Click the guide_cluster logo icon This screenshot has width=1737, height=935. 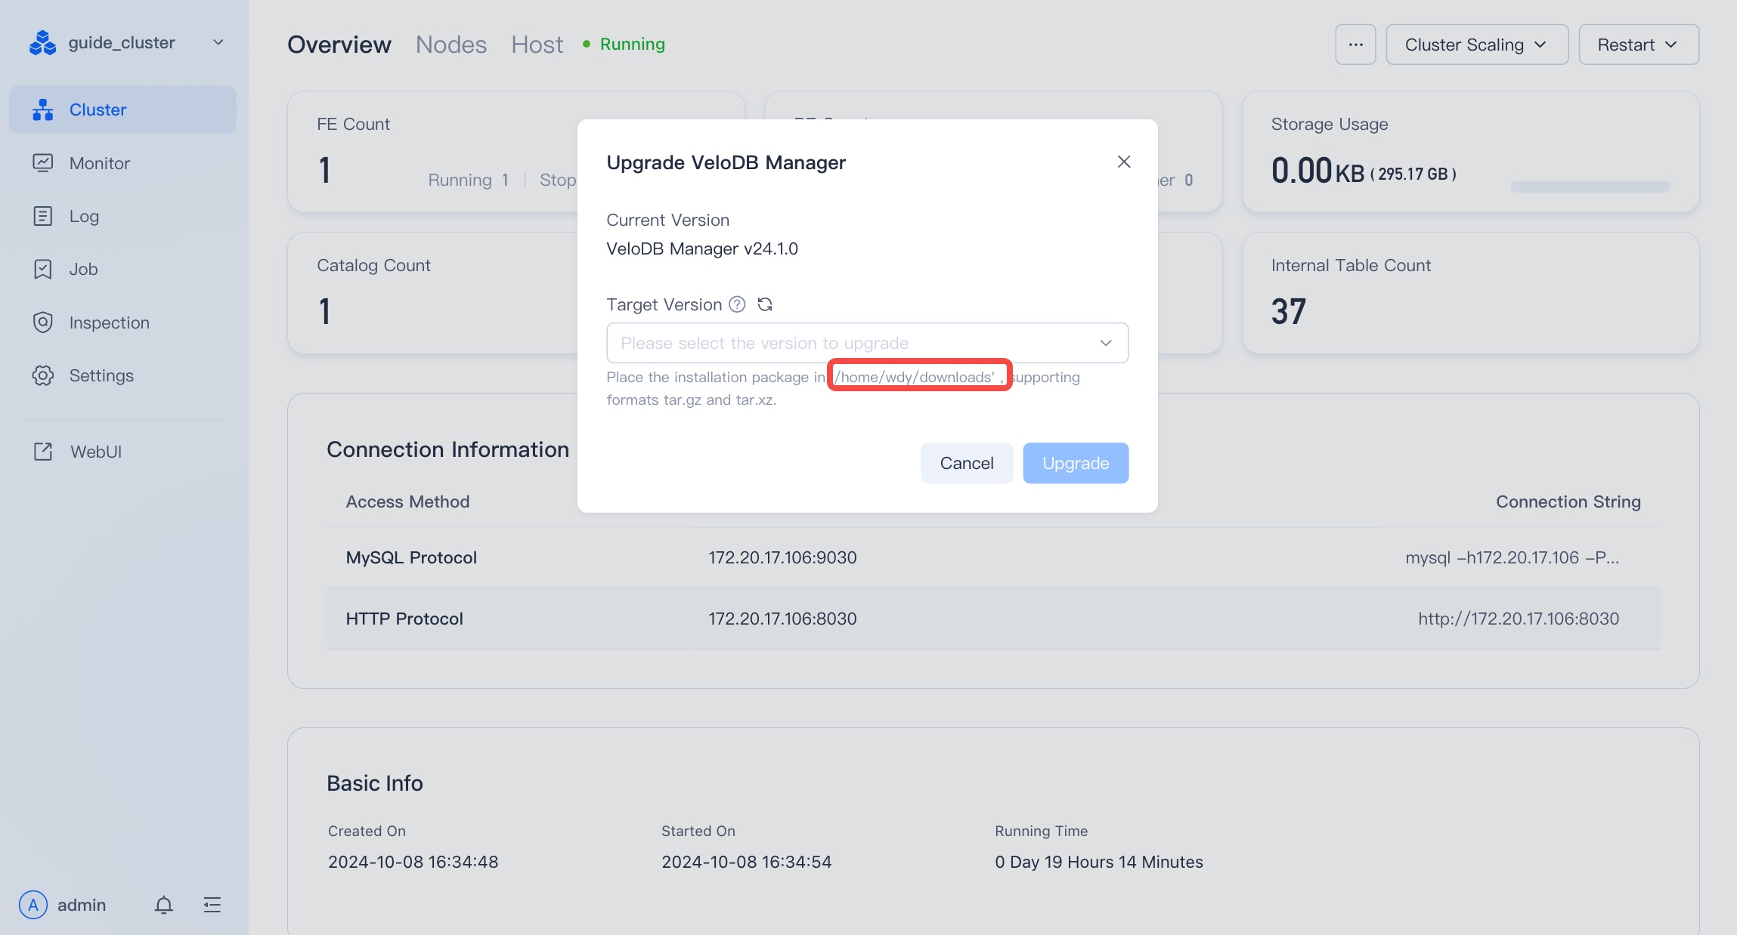pos(42,43)
